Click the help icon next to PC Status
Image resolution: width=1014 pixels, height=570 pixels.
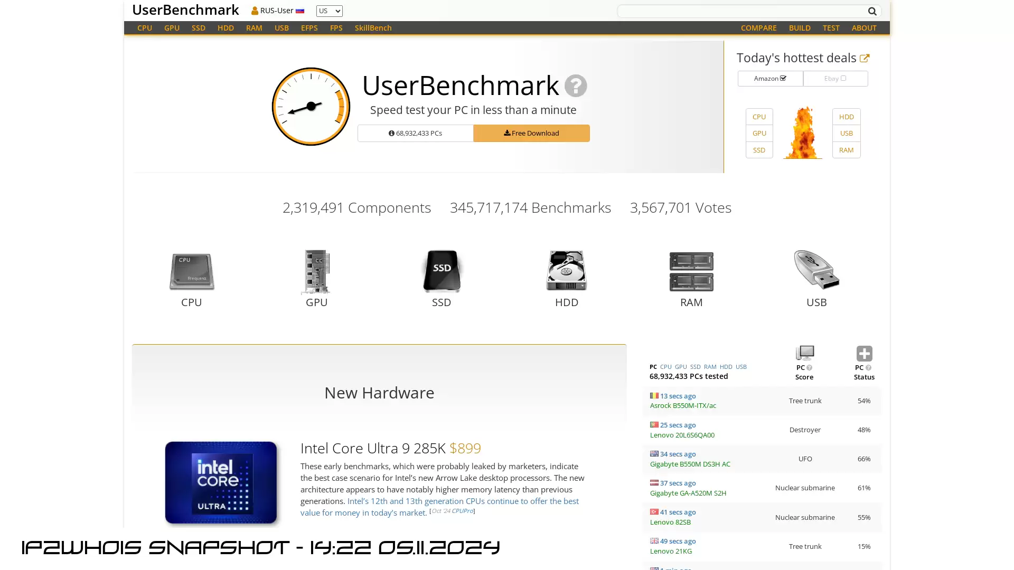click(868, 368)
